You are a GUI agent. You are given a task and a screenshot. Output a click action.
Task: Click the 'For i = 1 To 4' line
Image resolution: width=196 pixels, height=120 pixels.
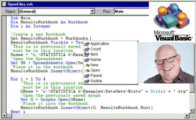coord(28,79)
